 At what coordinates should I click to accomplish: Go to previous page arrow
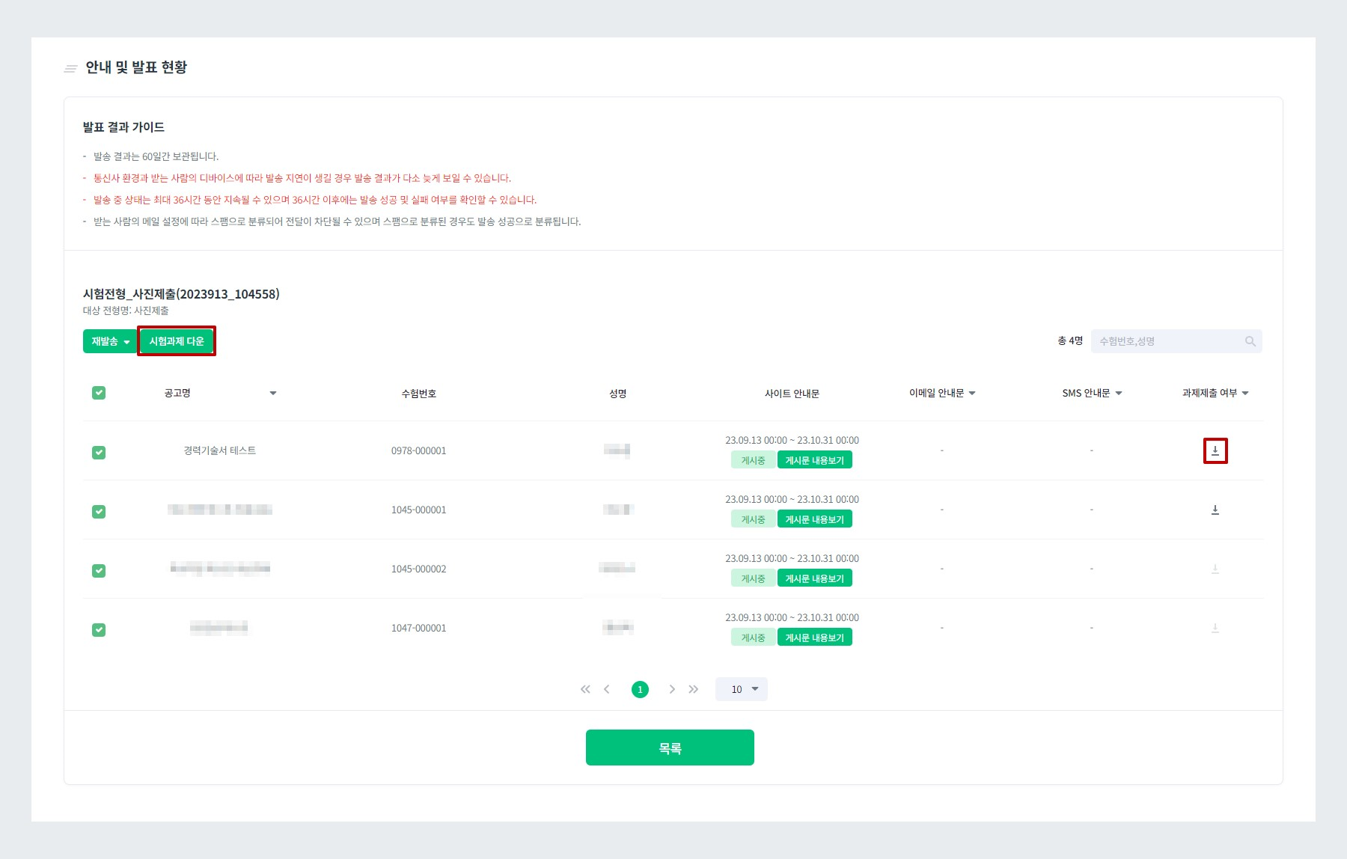tap(607, 689)
